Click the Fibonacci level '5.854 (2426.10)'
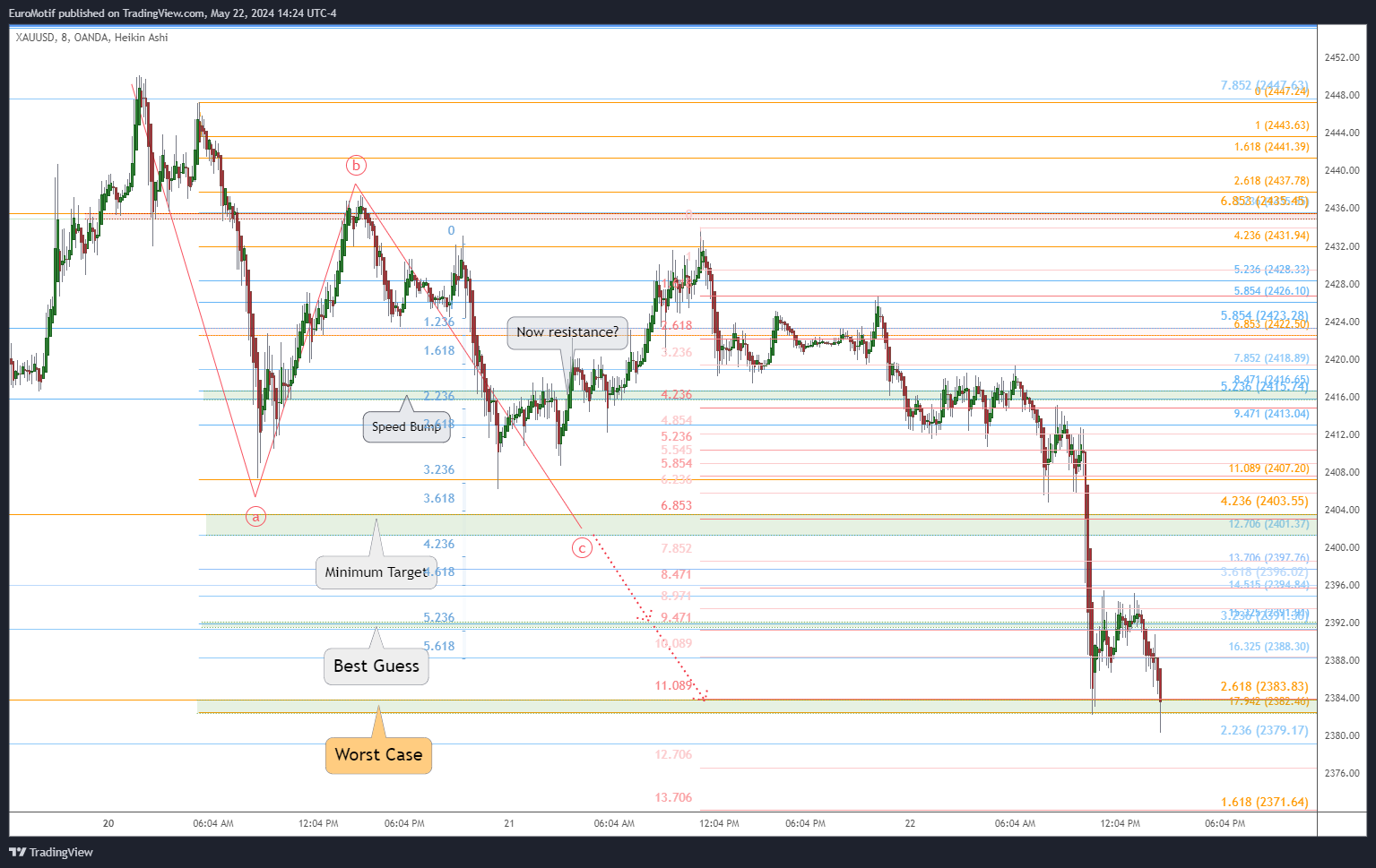The width and height of the screenshot is (1376, 868). [1271, 291]
